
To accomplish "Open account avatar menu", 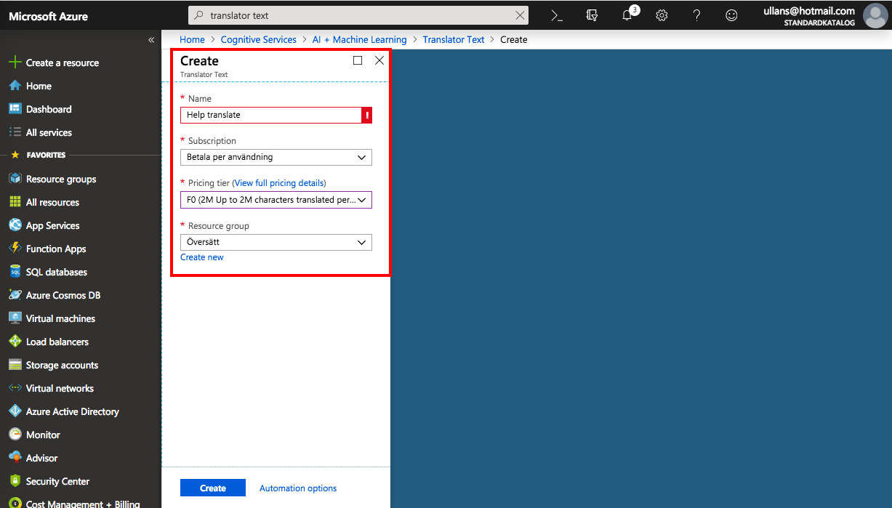I will pyautogui.click(x=875, y=15).
